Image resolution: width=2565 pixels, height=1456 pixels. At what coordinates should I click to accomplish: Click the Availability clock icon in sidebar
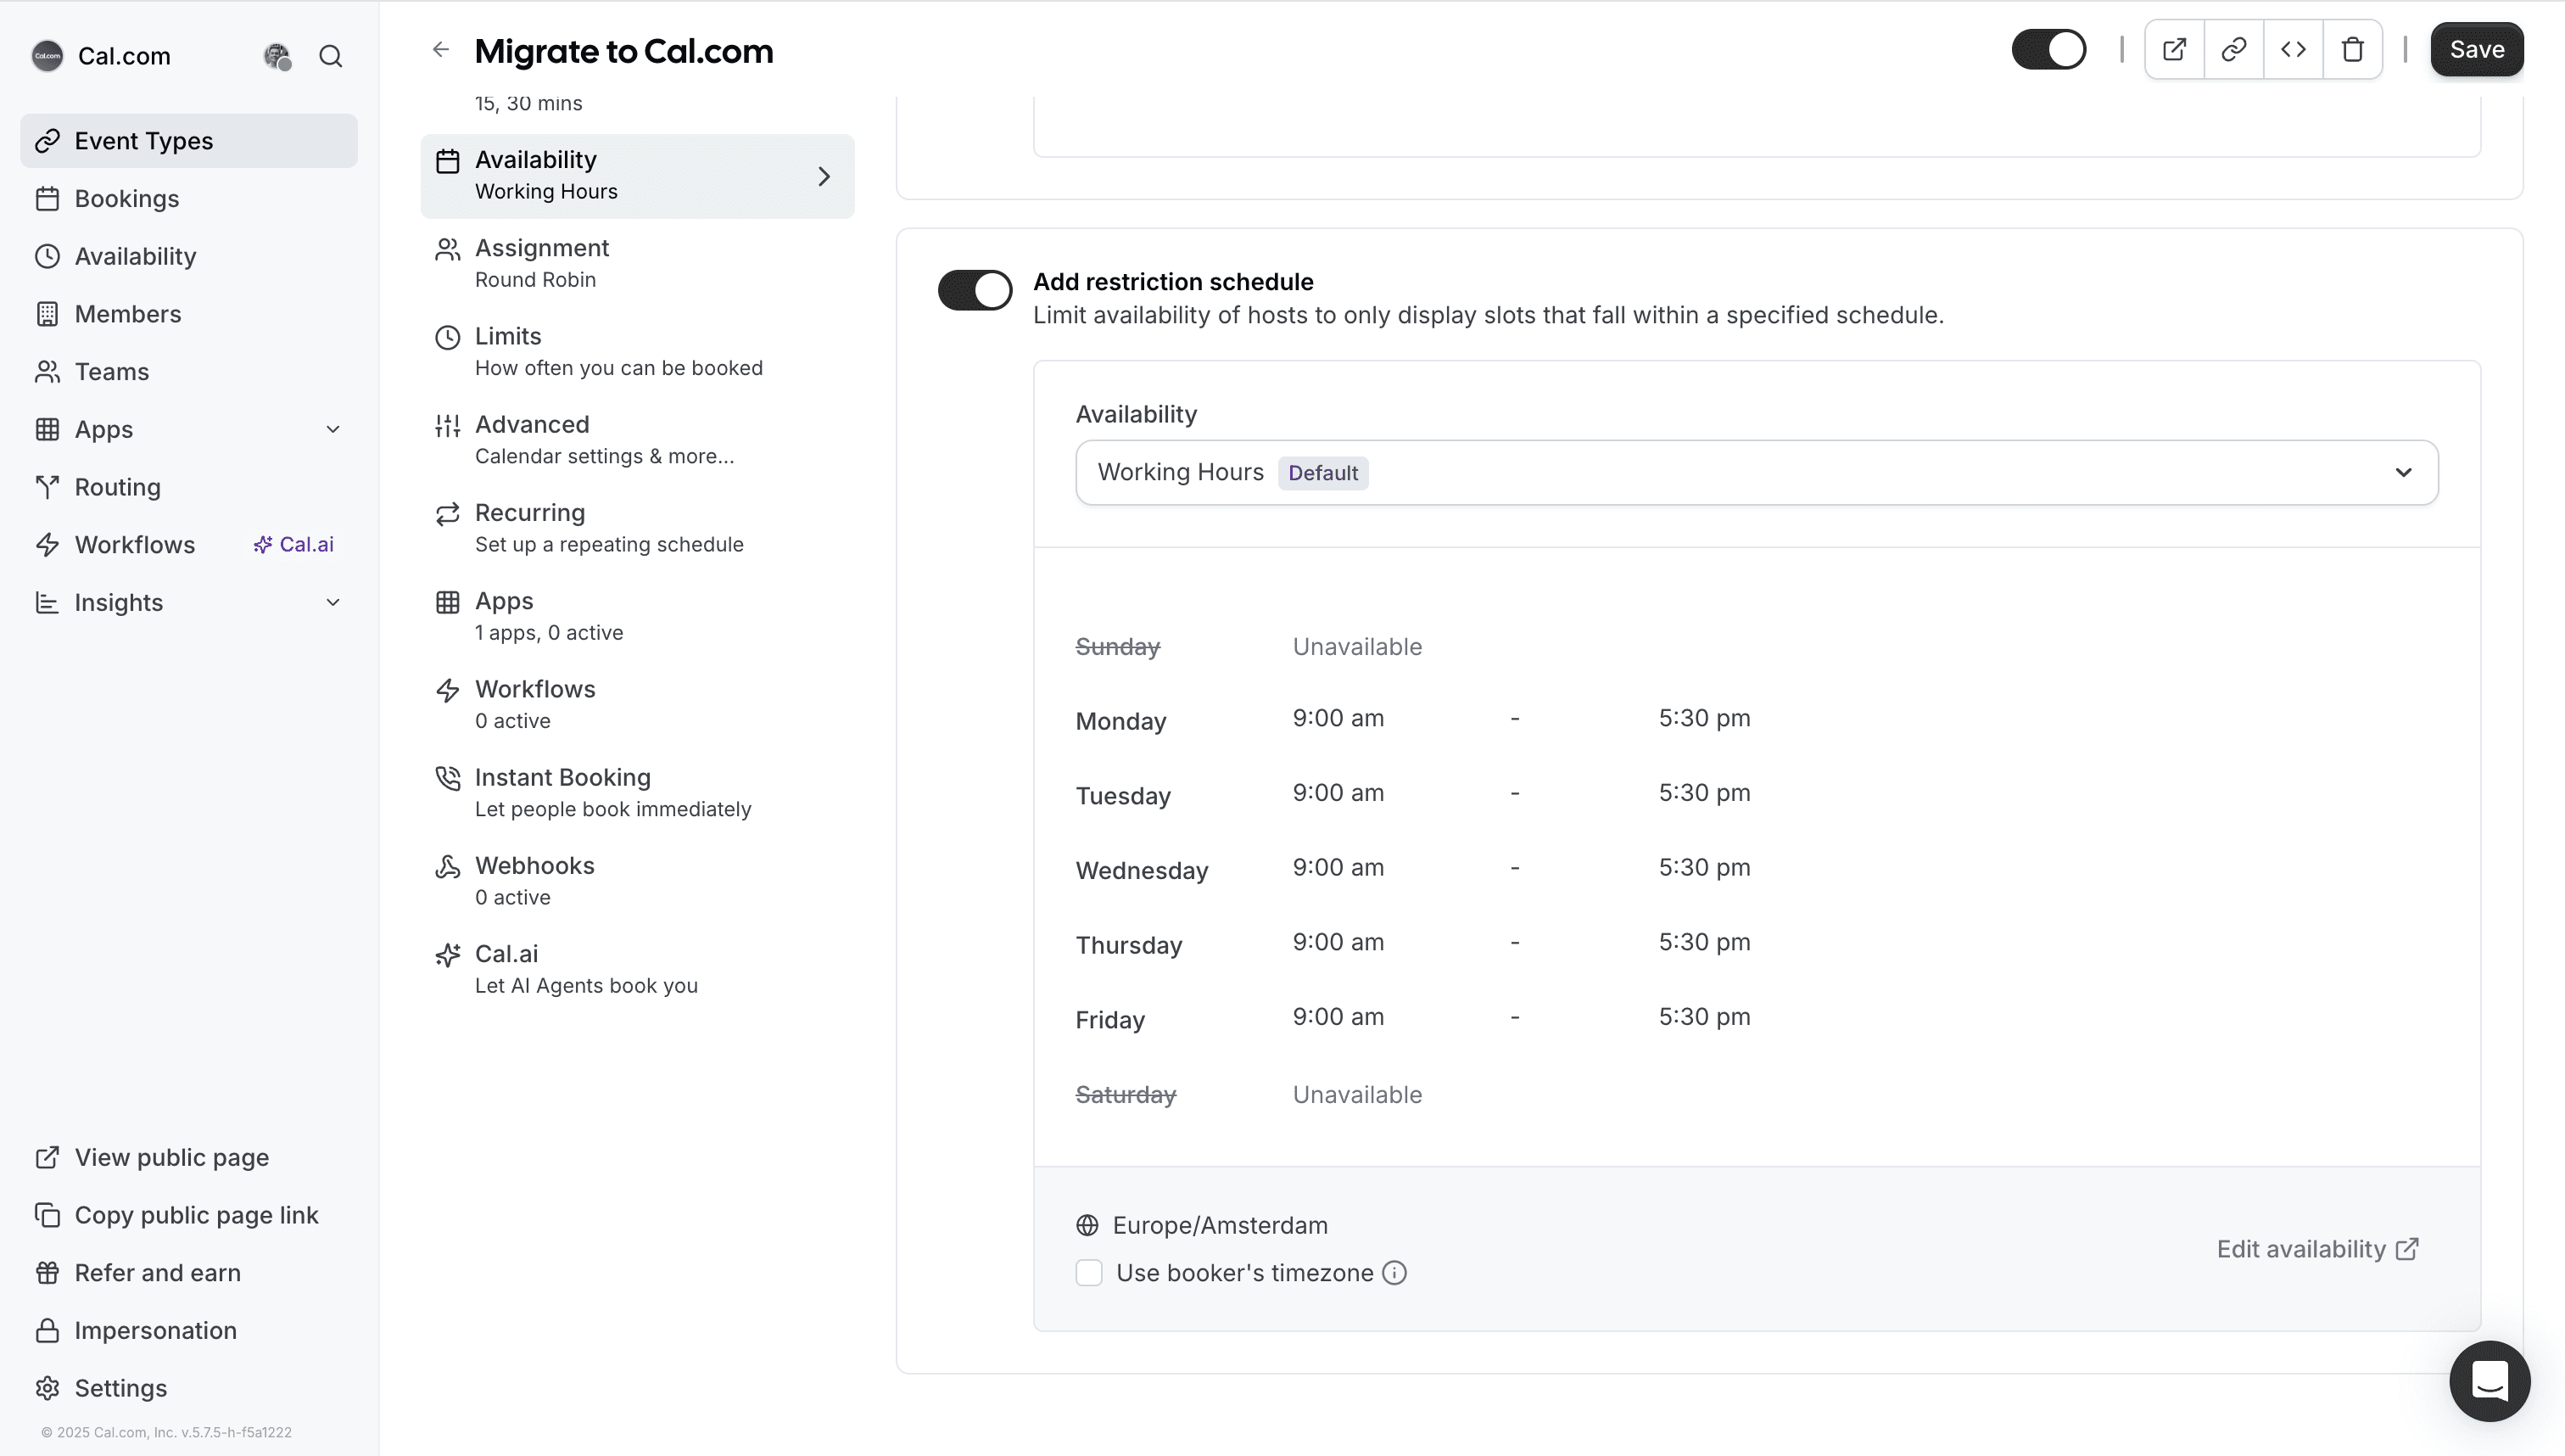click(x=47, y=256)
